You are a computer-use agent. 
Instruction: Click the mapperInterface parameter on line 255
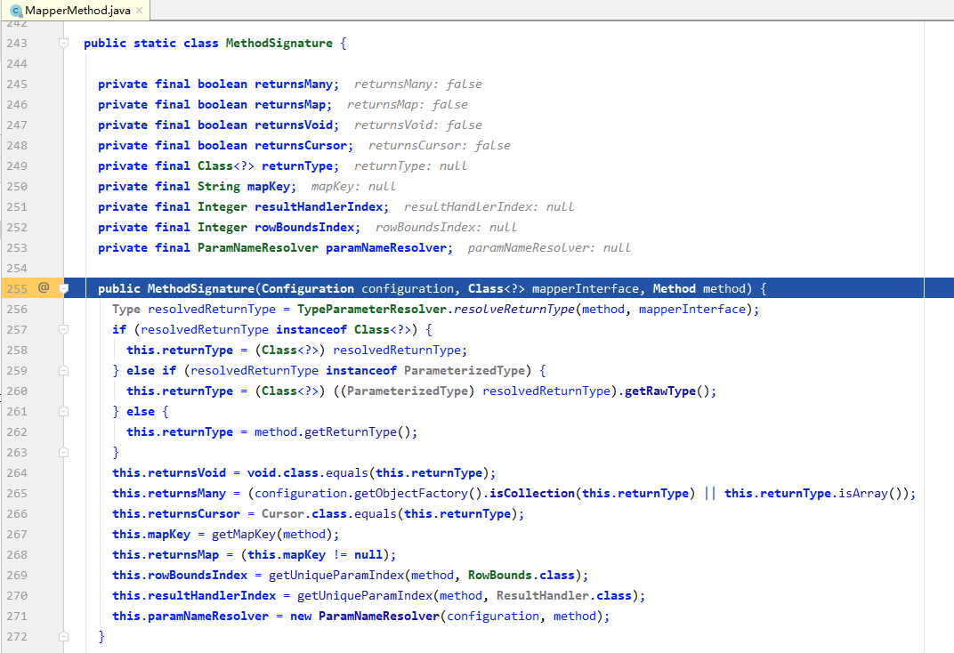(x=586, y=288)
